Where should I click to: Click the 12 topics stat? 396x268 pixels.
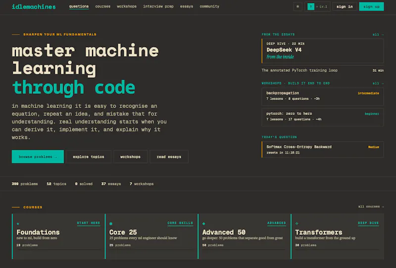click(56, 184)
